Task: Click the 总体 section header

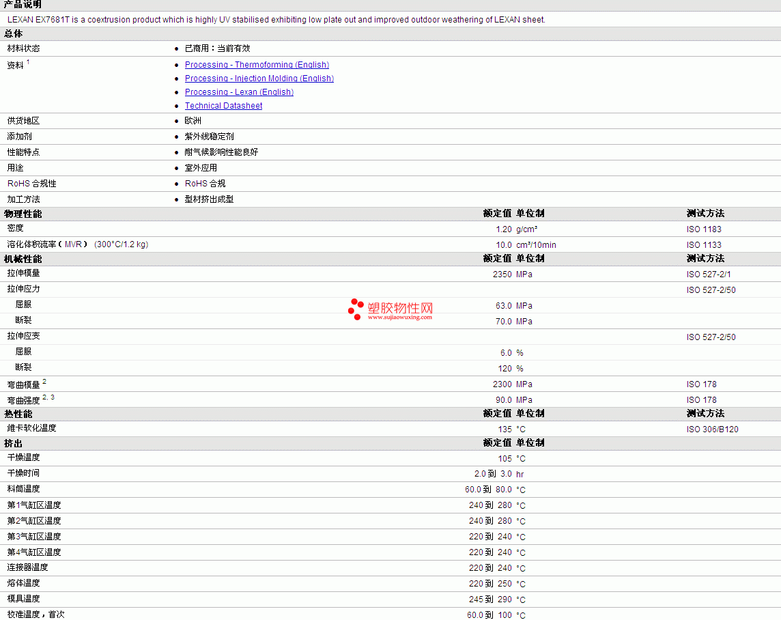Action: click(x=14, y=33)
